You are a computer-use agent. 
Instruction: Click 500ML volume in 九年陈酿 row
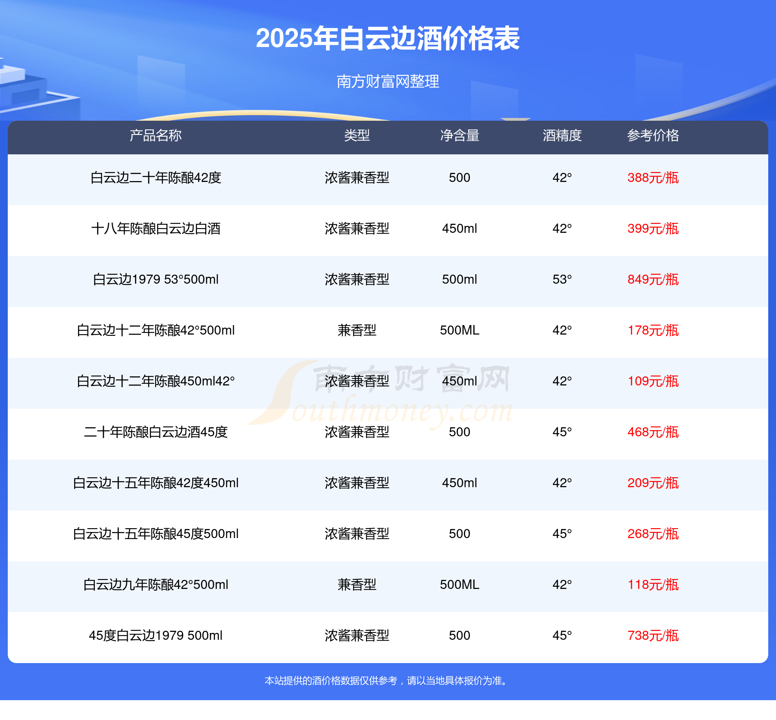(460, 585)
